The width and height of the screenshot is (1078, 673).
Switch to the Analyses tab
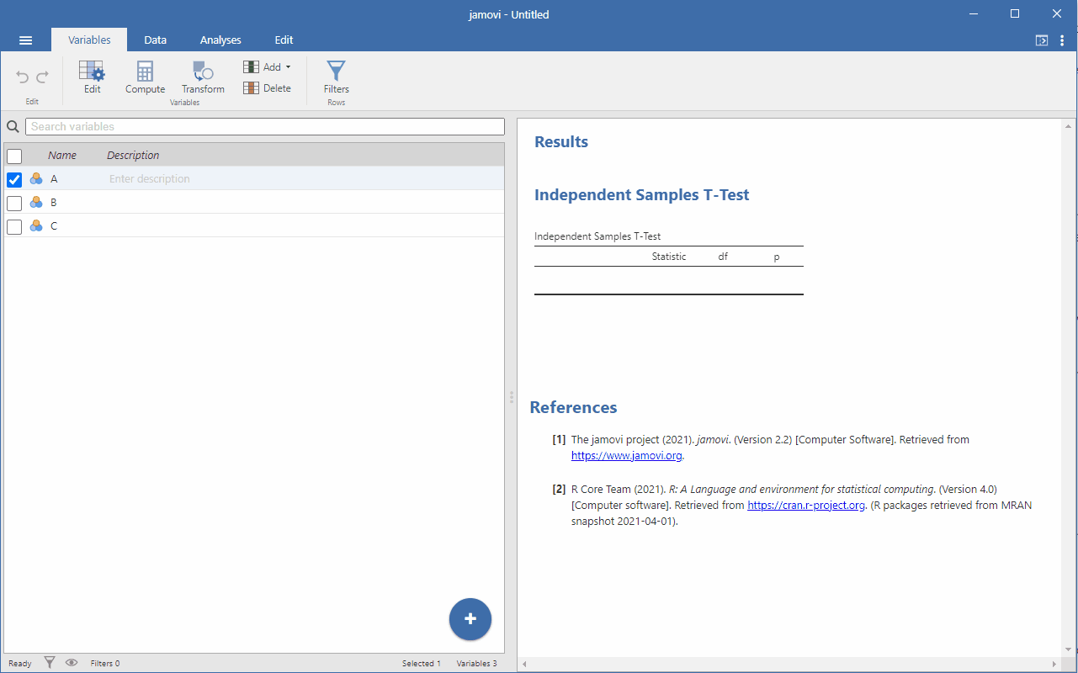click(220, 40)
